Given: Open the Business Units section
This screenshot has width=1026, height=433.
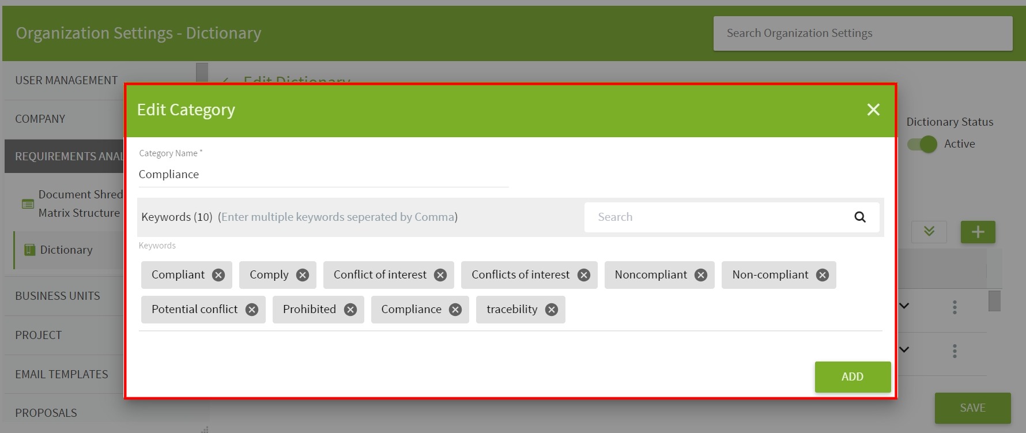Looking at the screenshot, I should (x=58, y=296).
